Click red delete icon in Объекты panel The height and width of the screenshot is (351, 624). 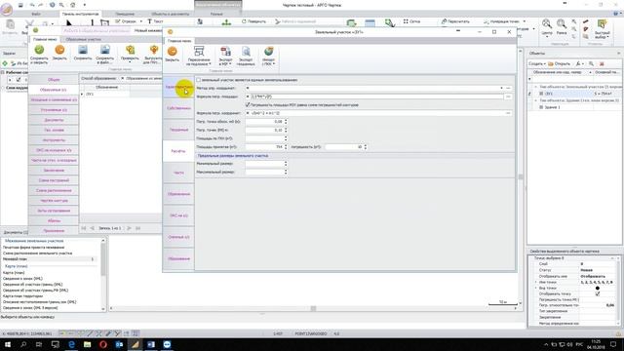pyautogui.click(x=602, y=63)
